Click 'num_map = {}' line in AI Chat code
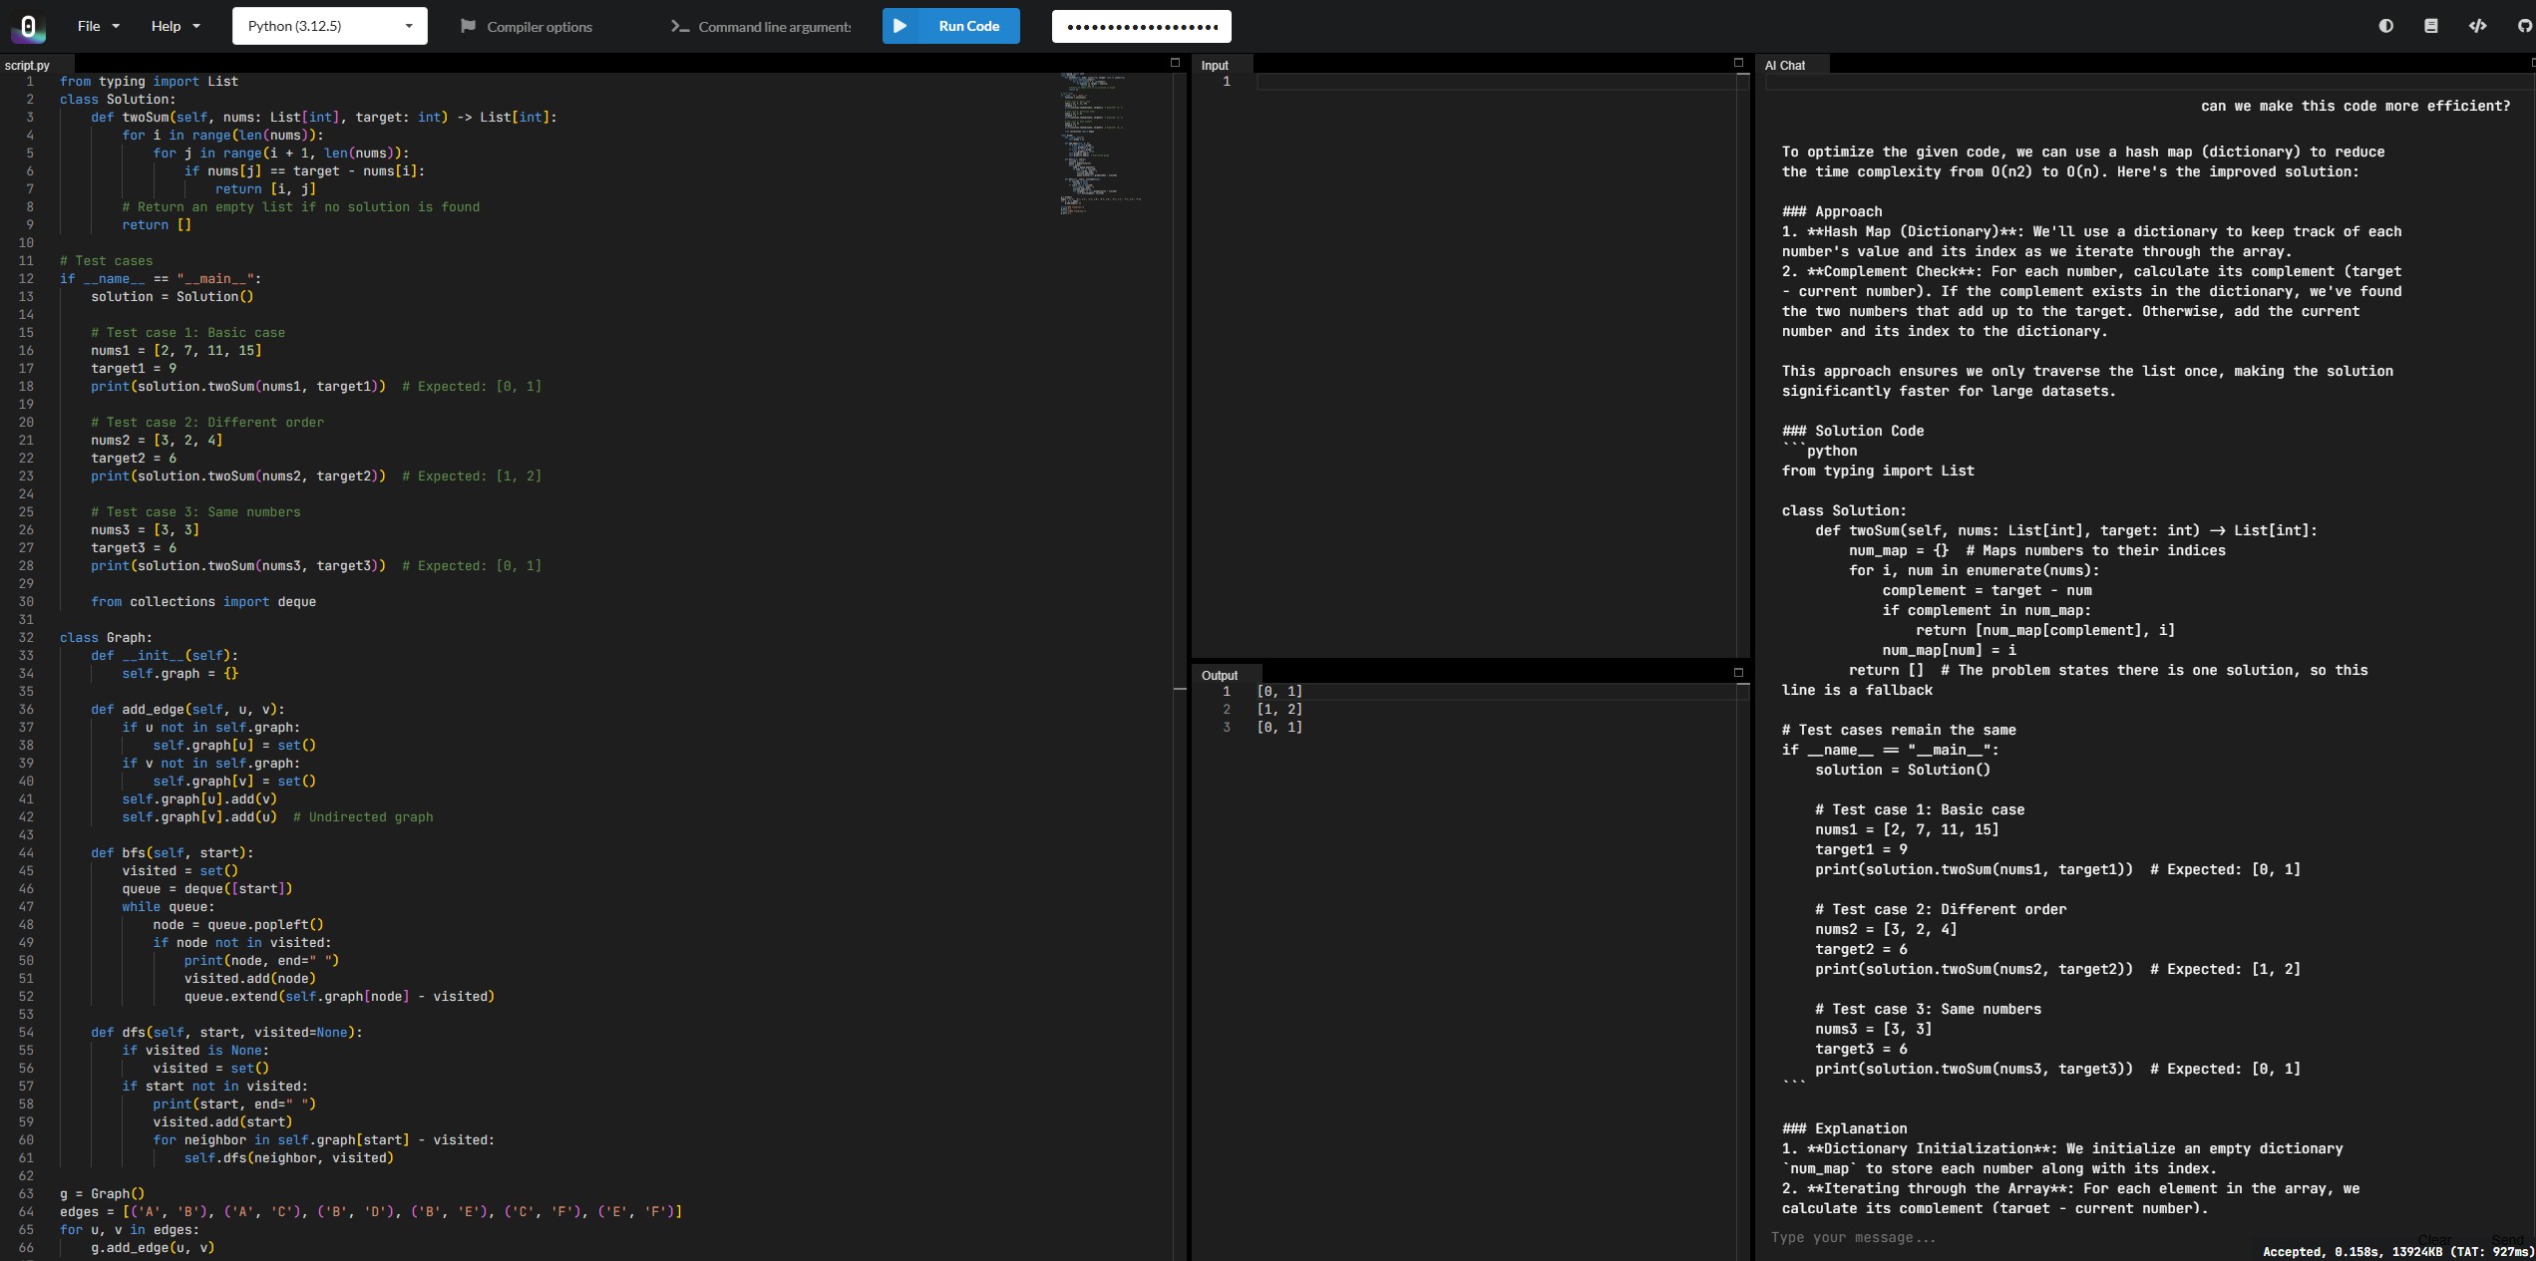This screenshot has width=2536, height=1261. tap(2036, 550)
